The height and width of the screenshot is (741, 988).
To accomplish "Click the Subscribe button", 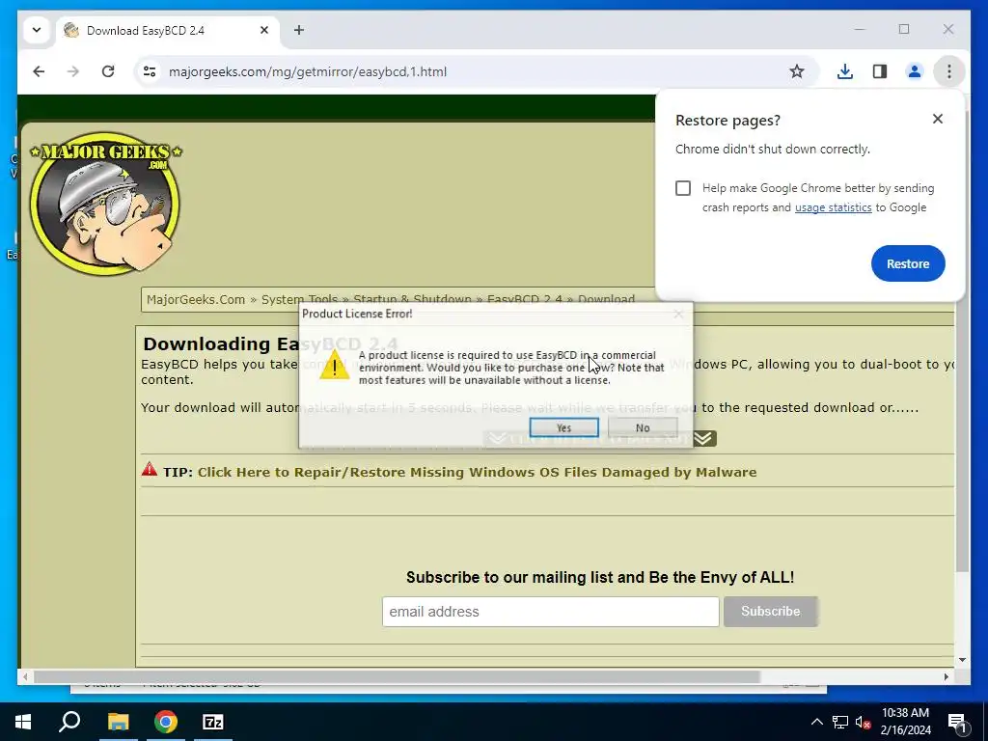I will (771, 612).
